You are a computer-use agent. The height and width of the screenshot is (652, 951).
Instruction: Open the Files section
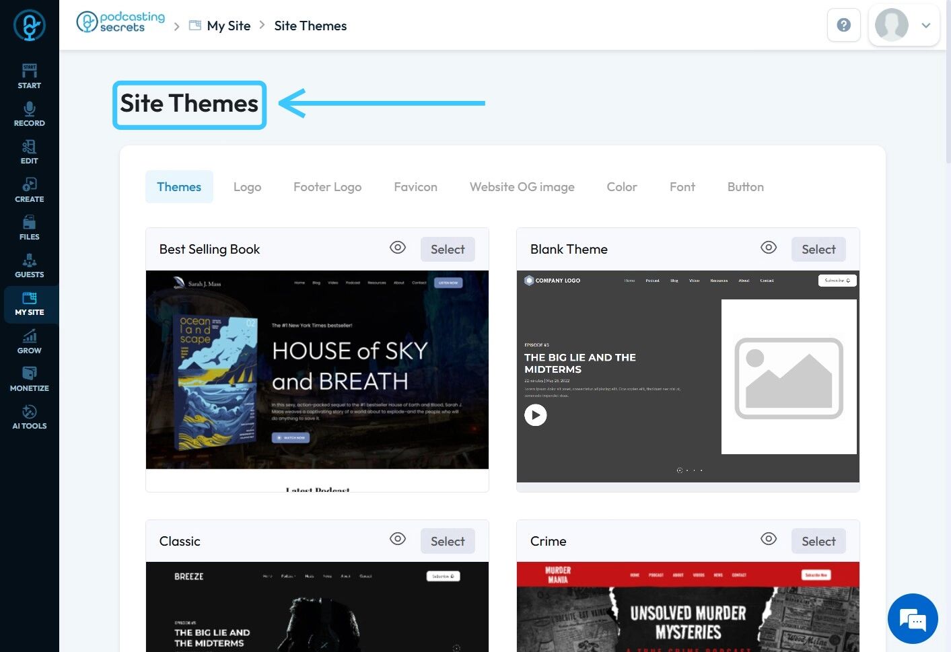click(x=30, y=227)
